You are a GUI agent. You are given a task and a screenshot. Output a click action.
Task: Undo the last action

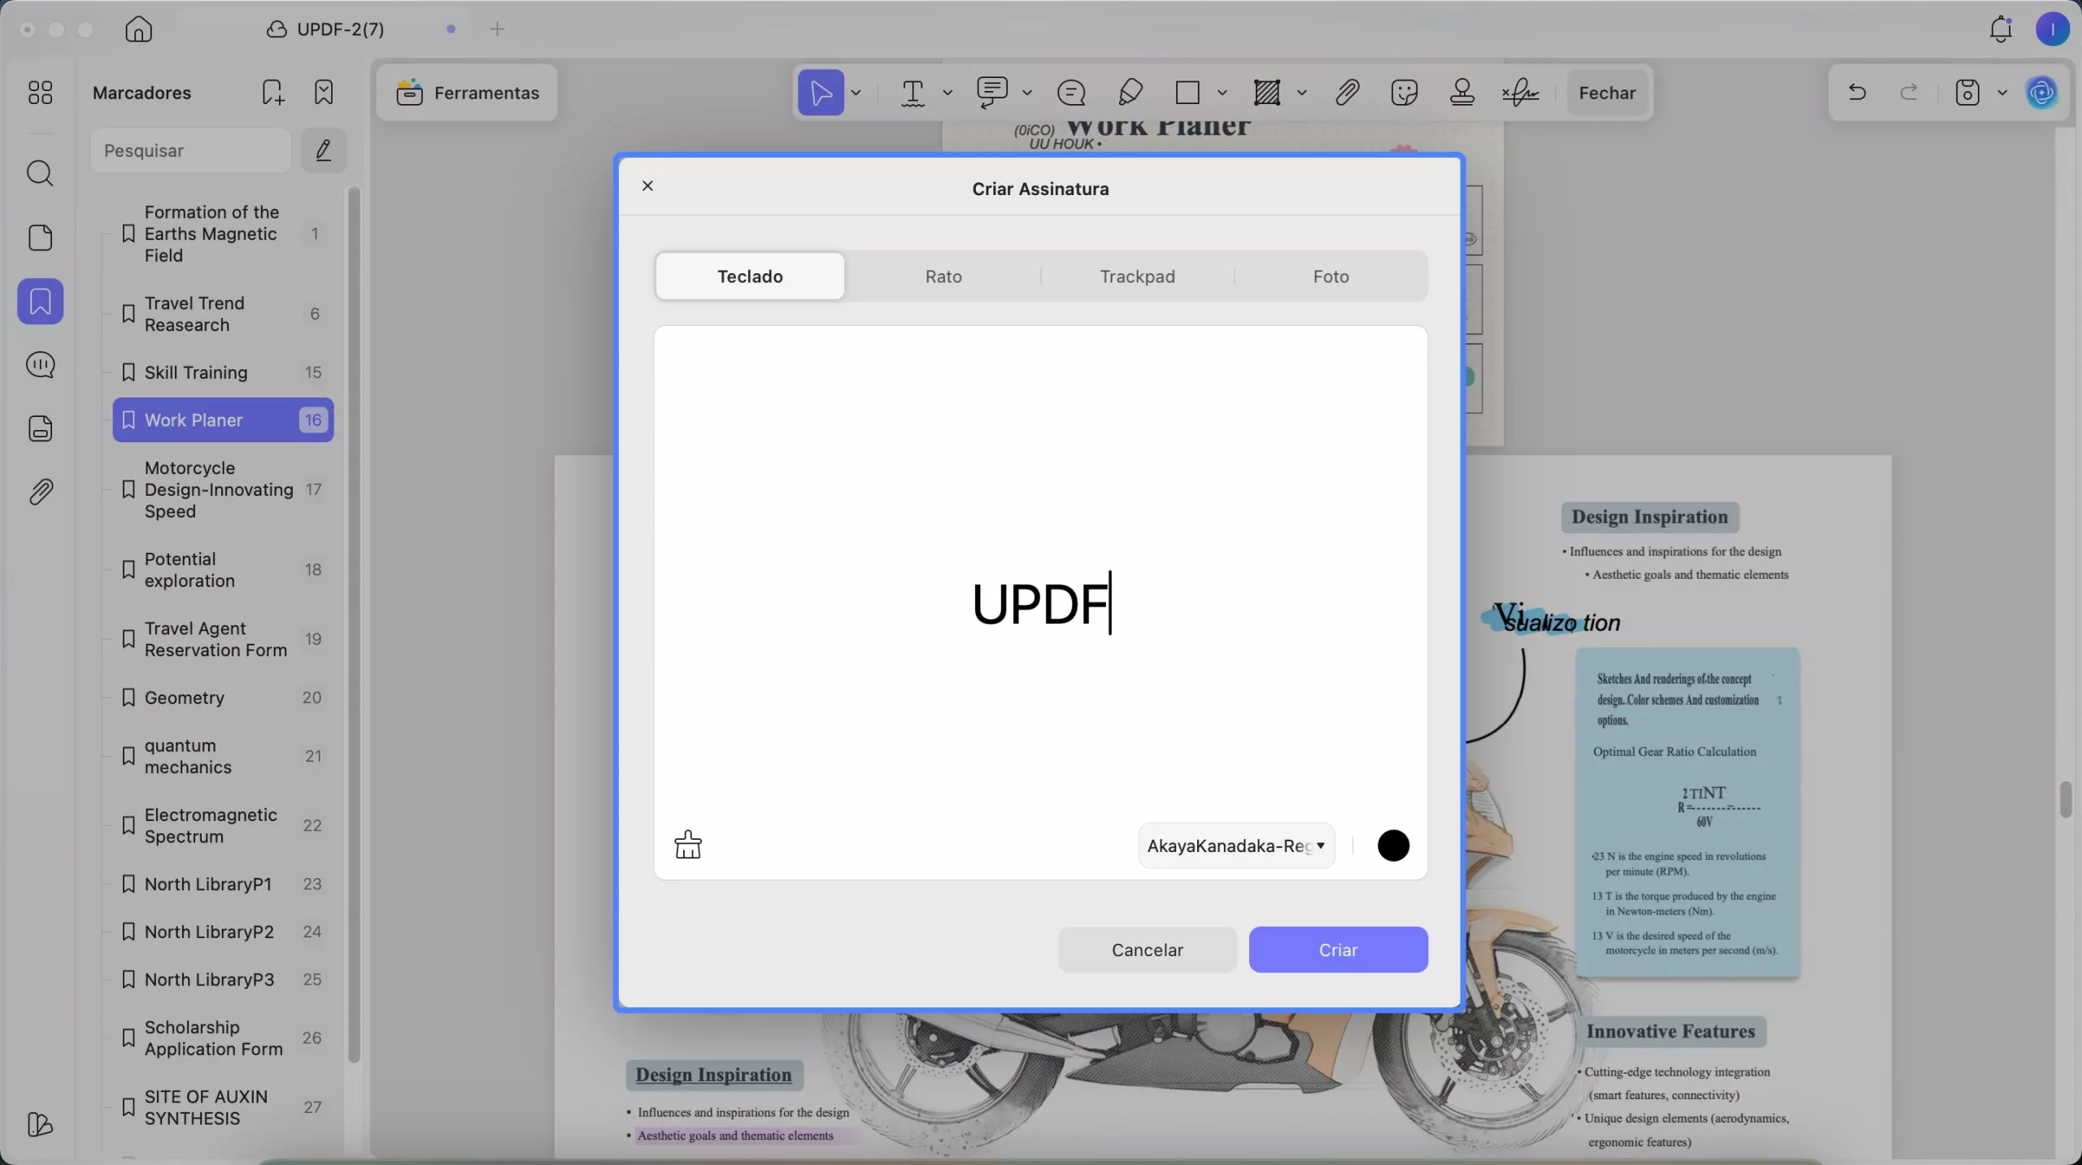pos(1857,93)
